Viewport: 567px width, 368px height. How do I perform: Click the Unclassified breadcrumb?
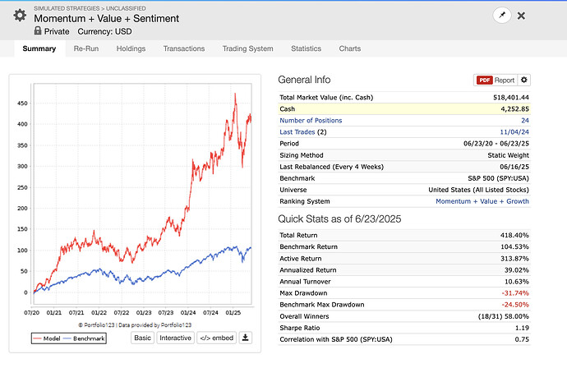click(x=126, y=8)
